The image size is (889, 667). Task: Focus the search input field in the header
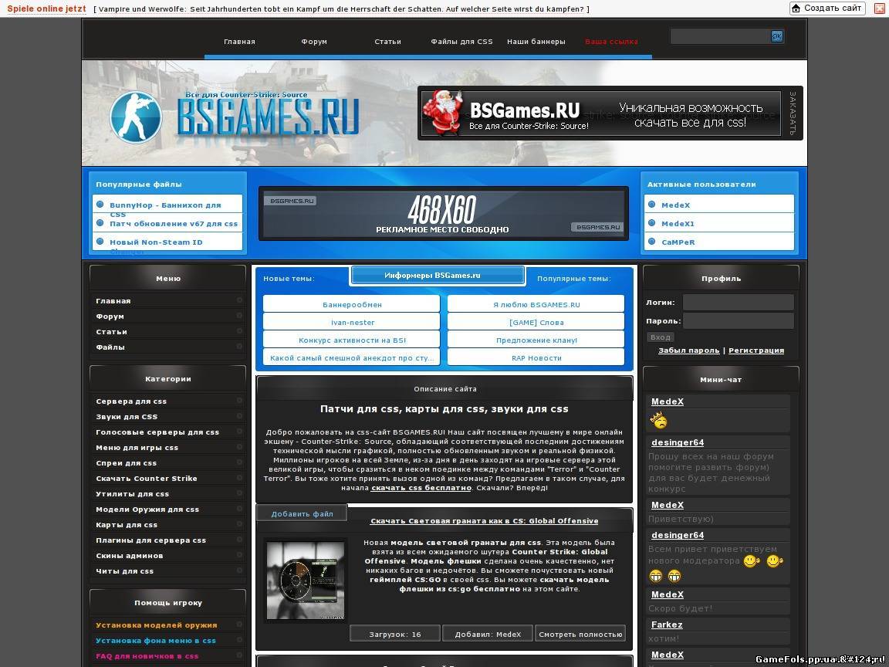coord(720,36)
